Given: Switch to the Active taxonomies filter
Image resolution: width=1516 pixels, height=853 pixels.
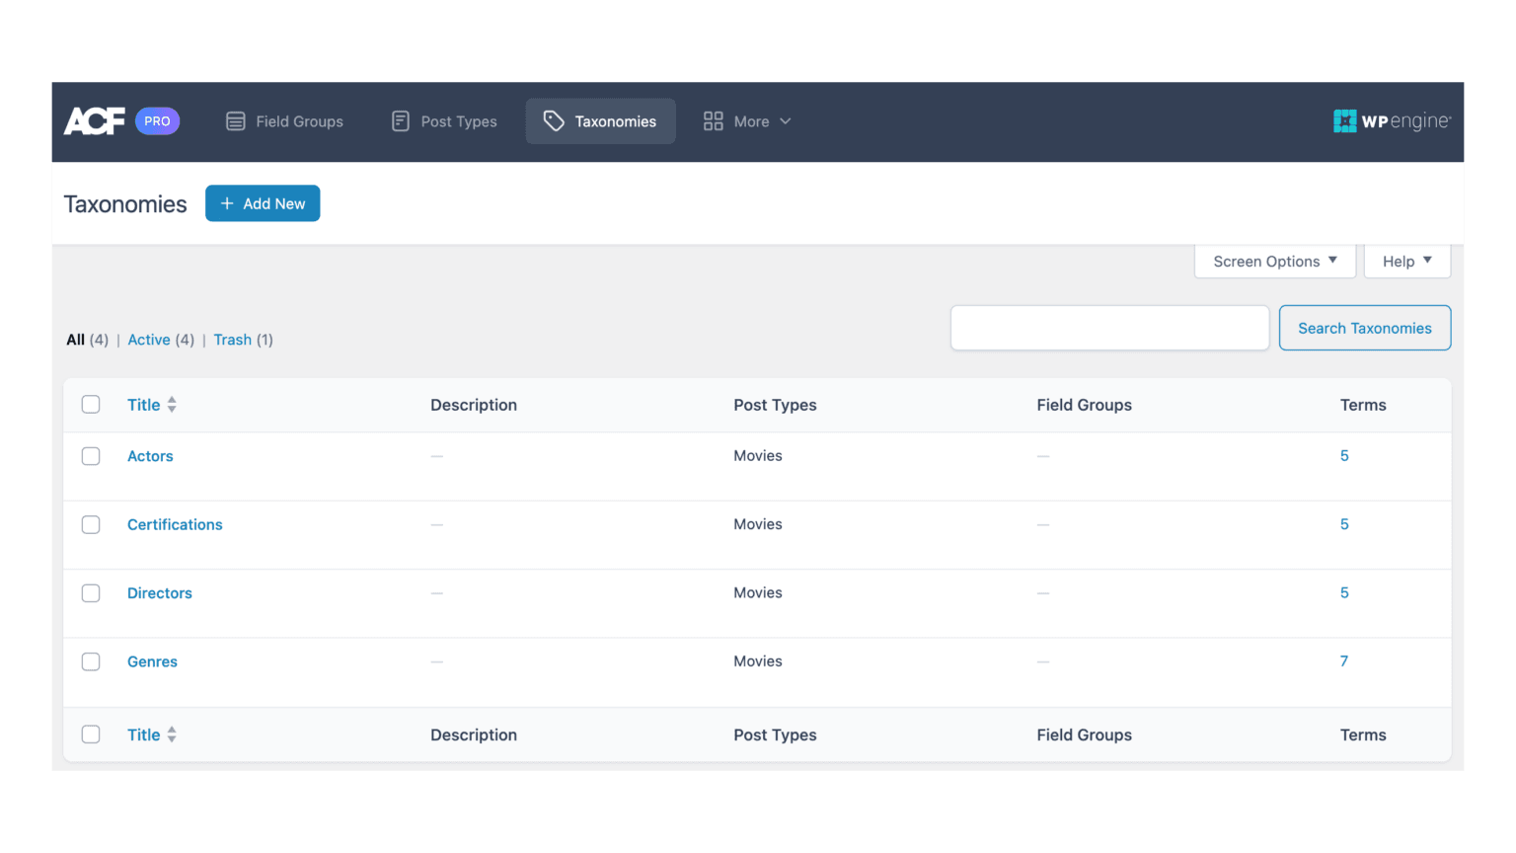Looking at the screenshot, I should 149,340.
